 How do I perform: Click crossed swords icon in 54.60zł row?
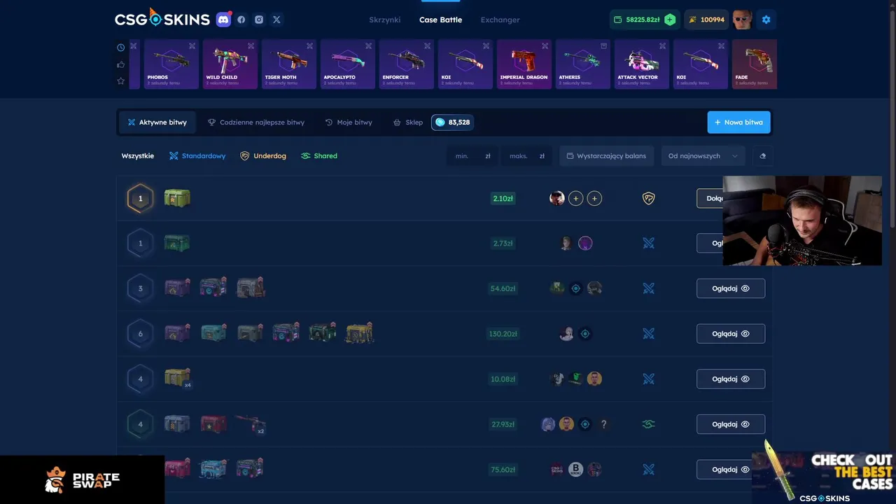pyautogui.click(x=648, y=288)
